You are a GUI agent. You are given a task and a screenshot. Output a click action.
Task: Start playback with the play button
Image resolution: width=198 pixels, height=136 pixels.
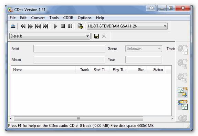pyautogui.click(x=55, y=26)
